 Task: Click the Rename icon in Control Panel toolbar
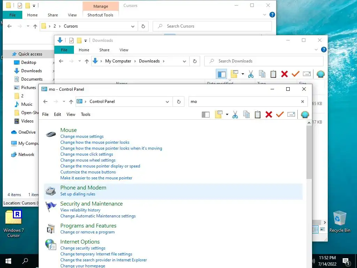(x=291, y=114)
